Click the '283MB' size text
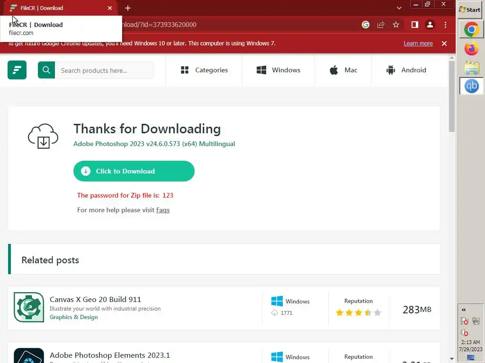This screenshot has width=485, height=363. [x=417, y=310]
